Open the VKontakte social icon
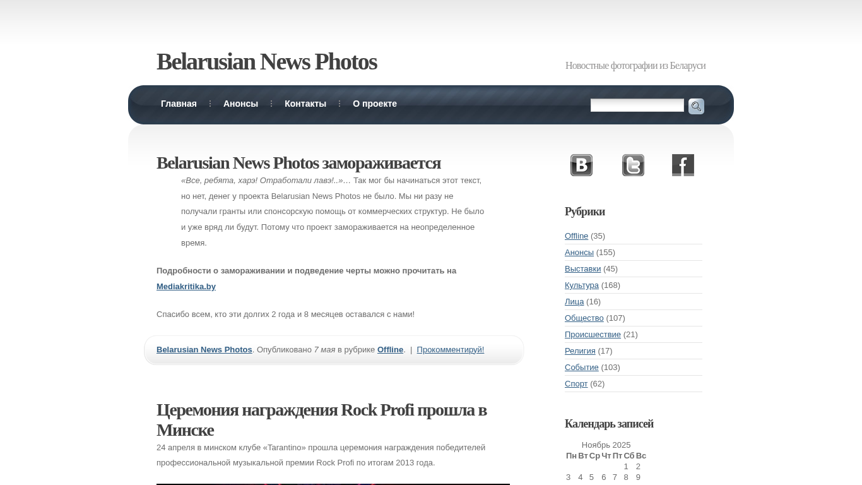Image resolution: width=862 pixels, height=485 pixels. tap(581, 165)
